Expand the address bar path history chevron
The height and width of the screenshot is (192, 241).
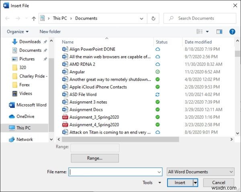coord(141,18)
